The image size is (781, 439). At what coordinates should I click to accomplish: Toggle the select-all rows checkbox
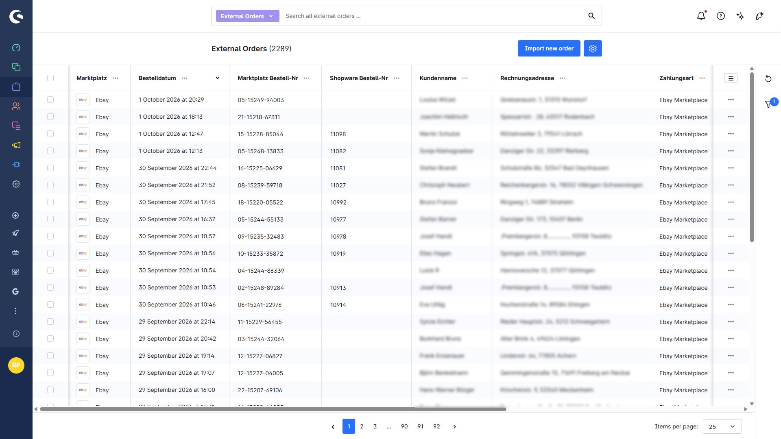point(50,78)
